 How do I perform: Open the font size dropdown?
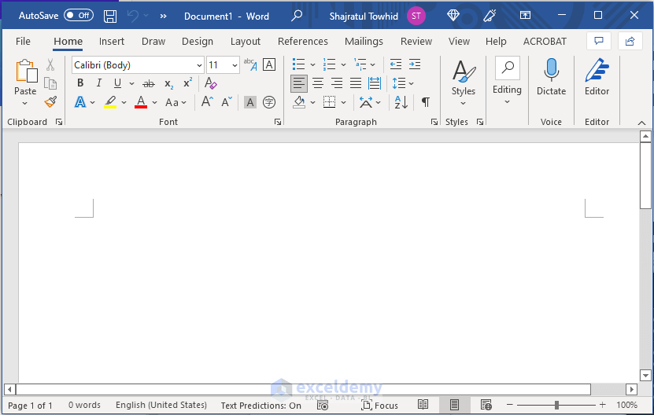click(x=235, y=65)
